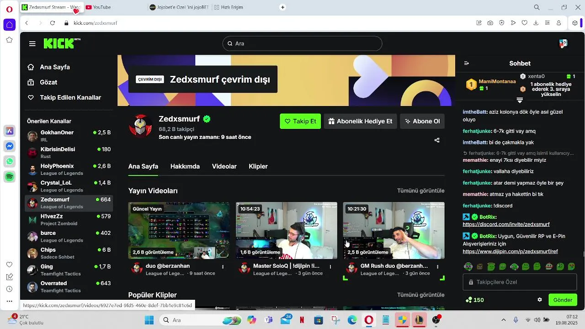Select the Ana Sayfa channel tab
Image resolution: width=585 pixels, height=329 pixels.
pyautogui.click(x=143, y=166)
